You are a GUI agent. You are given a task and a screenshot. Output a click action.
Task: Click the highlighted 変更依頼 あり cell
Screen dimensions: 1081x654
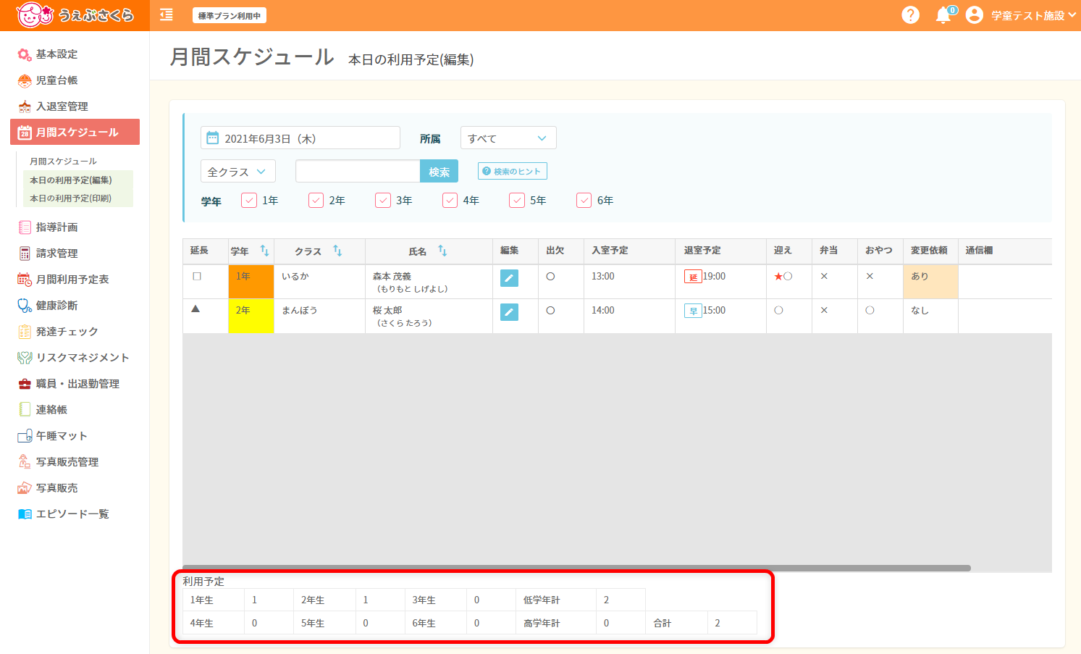(930, 282)
